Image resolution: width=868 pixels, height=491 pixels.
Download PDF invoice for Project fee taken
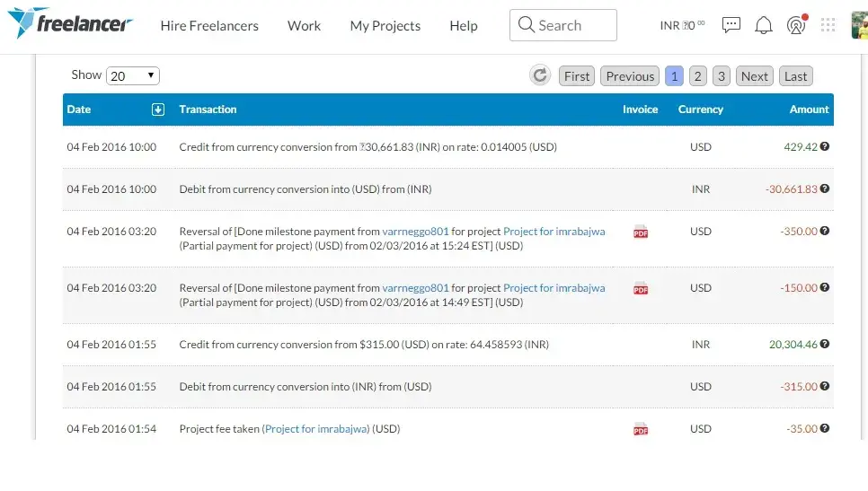pos(641,429)
